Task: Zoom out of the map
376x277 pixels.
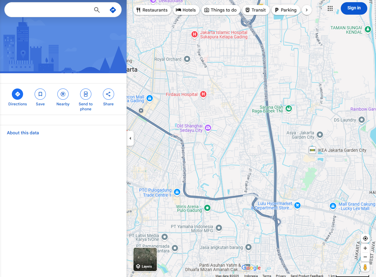Action: pos(365,257)
